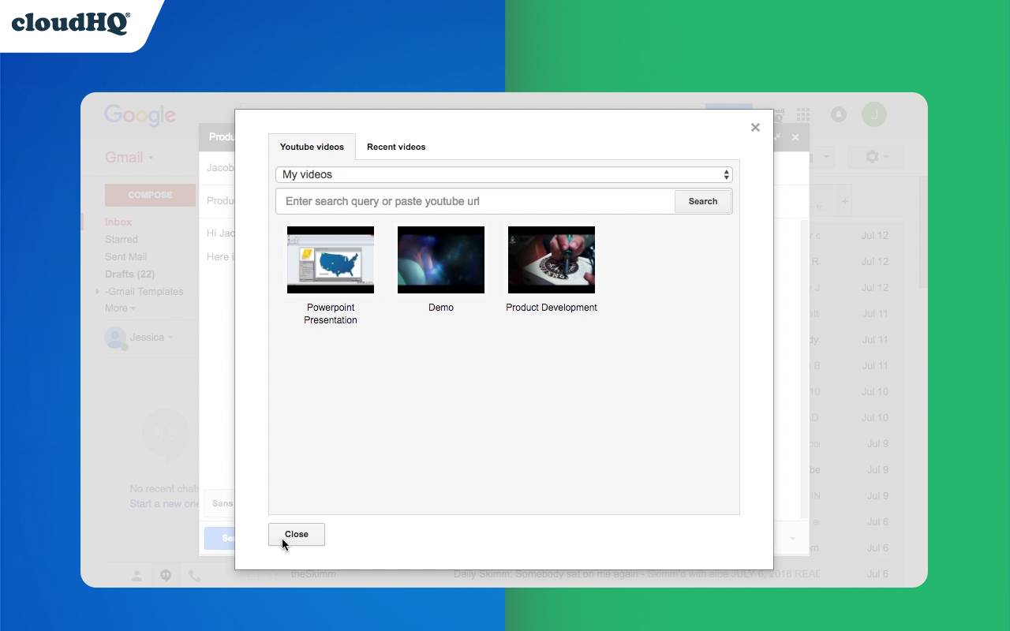Screen dimensions: 1010x631
Task: Click Jessica's profile picture in chat sidebar
Action: click(x=116, y=338)
